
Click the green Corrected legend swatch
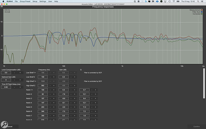(x=202, y=14)
